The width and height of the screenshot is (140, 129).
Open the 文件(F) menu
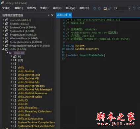click(x=6, y=8)
